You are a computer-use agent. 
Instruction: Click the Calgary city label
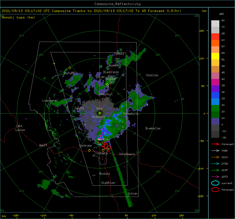pyautogui.click(x=102, y=153)
